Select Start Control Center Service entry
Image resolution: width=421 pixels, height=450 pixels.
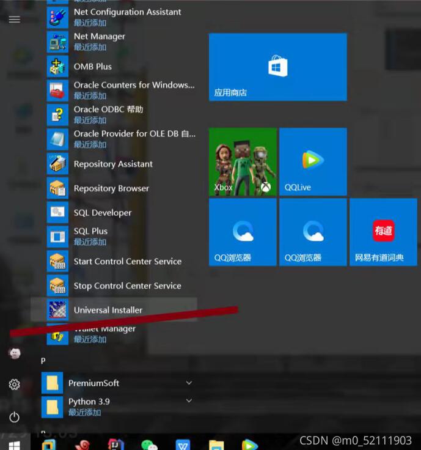(x=127, y=261)
